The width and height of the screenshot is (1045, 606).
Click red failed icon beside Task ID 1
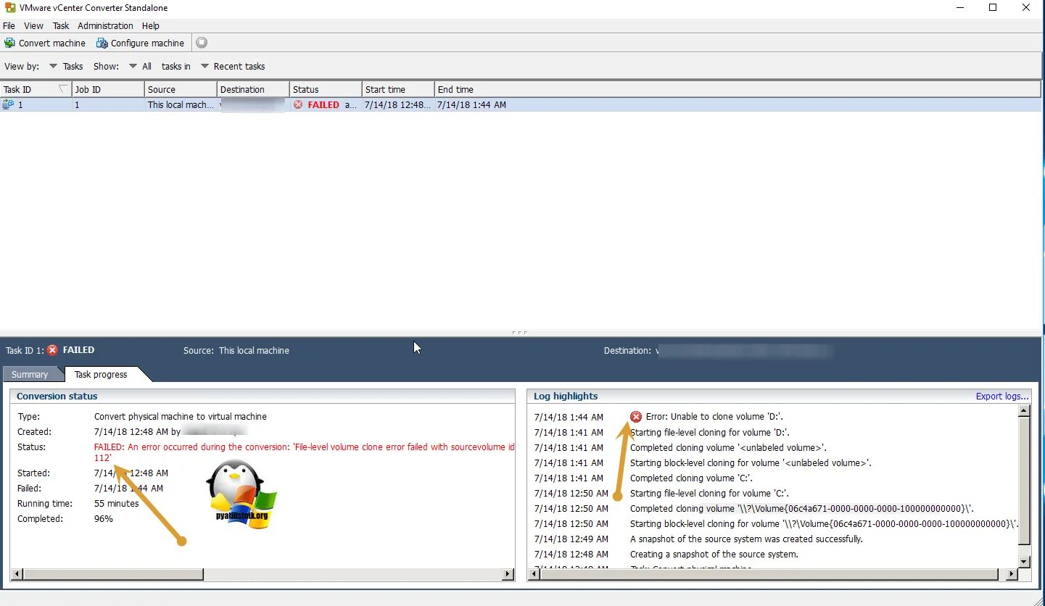[52, 350]
